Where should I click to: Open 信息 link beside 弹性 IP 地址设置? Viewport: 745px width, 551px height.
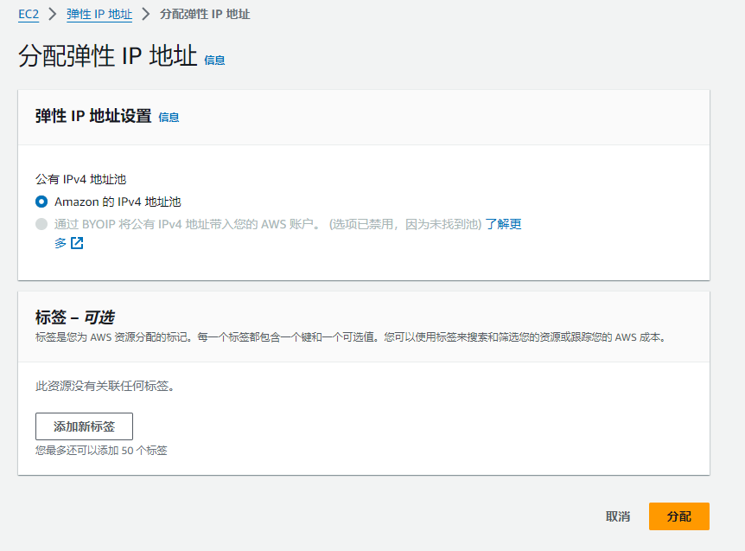click(169, 118)
